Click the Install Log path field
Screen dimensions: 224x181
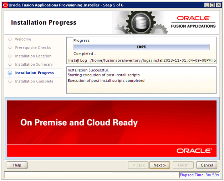(153, 60)
